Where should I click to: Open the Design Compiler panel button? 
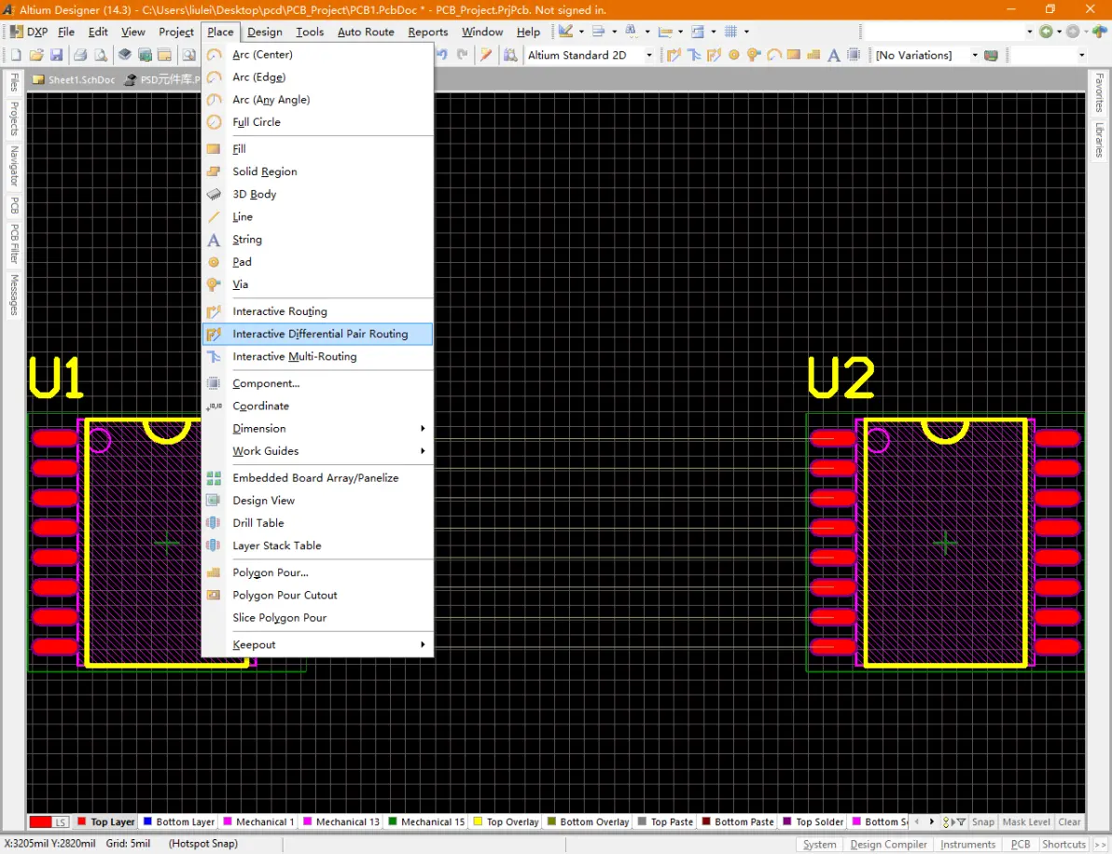click(x=889, y=845)
